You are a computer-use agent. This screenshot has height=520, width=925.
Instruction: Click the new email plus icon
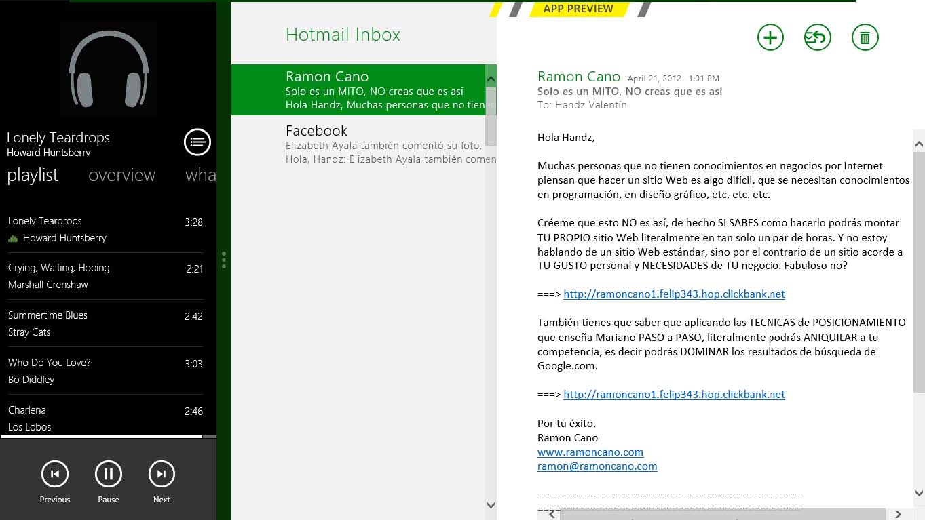[x=770, y=37]
